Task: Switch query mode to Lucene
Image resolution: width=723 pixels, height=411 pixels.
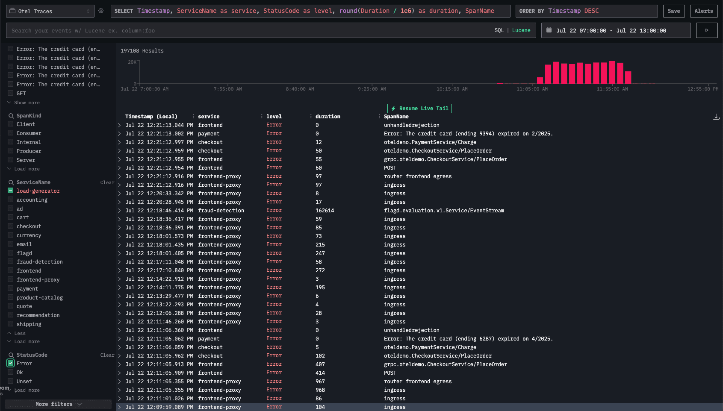Action: click(521, 30)
